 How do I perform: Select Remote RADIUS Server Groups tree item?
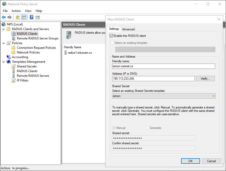click(x=38, y=38)
